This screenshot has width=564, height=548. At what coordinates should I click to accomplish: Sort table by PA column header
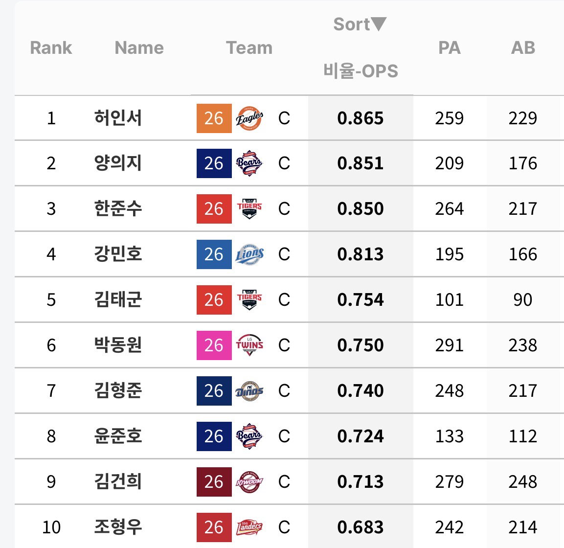(x=449, y=48)
